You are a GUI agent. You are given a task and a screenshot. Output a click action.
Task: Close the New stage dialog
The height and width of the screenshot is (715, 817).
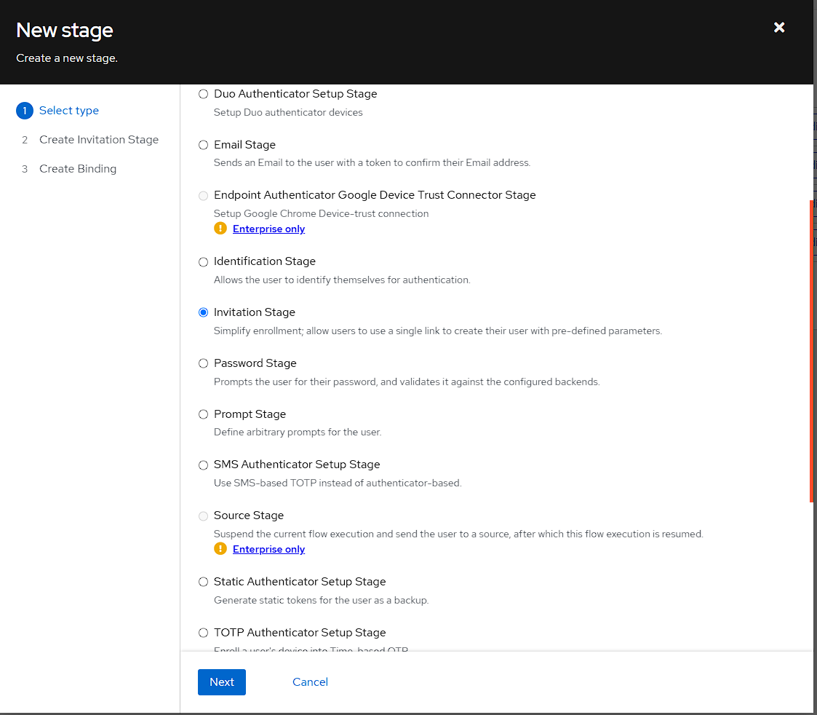pos(779,28)
